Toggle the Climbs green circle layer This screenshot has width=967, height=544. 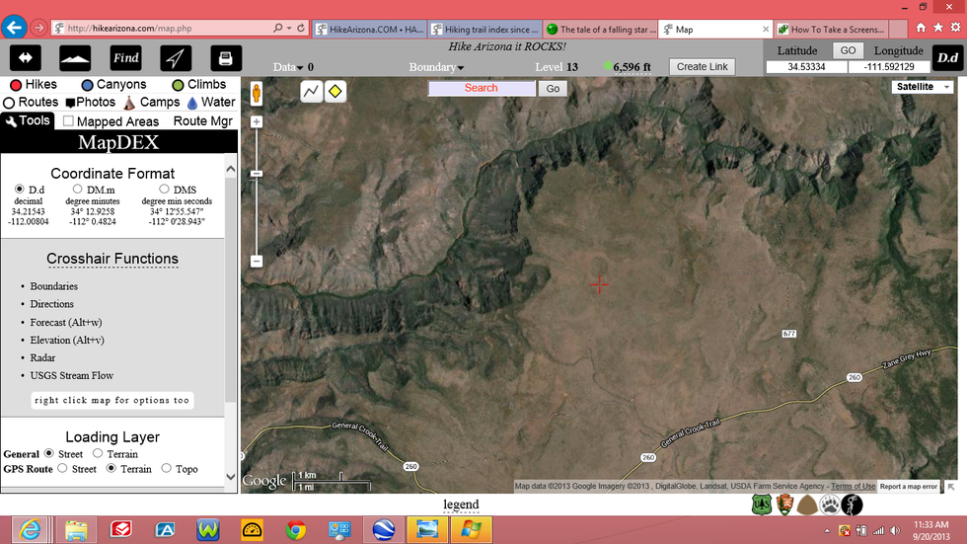[178, 85]
